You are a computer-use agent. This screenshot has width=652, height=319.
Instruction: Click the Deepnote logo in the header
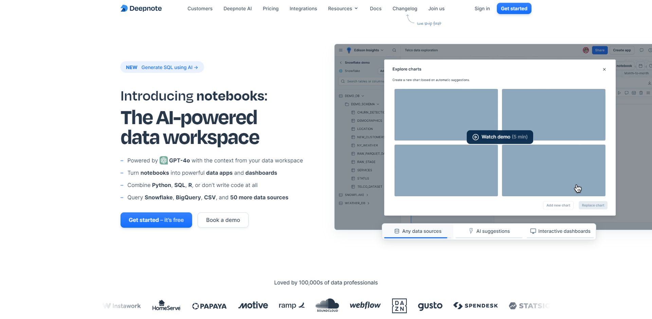click(141, 8)
